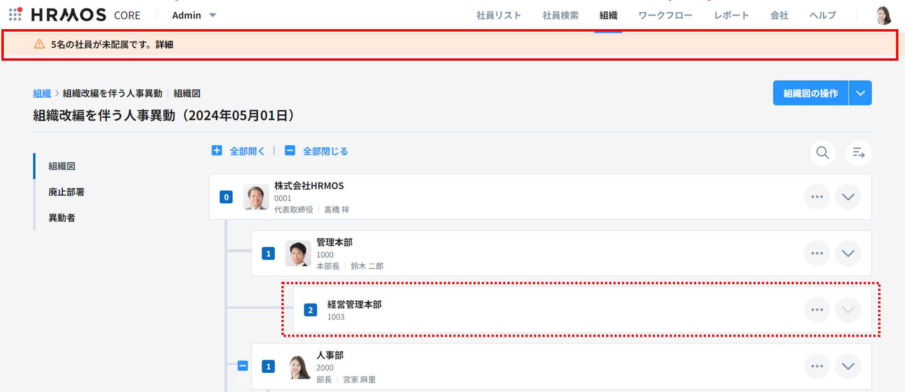Open the more options menu for 株式会社HRMOS

(x=817, y=197)
